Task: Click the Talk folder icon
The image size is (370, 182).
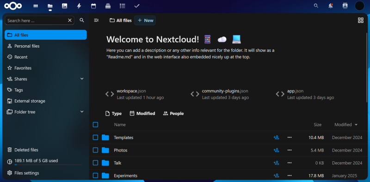Action: click(x=105, y=163)
